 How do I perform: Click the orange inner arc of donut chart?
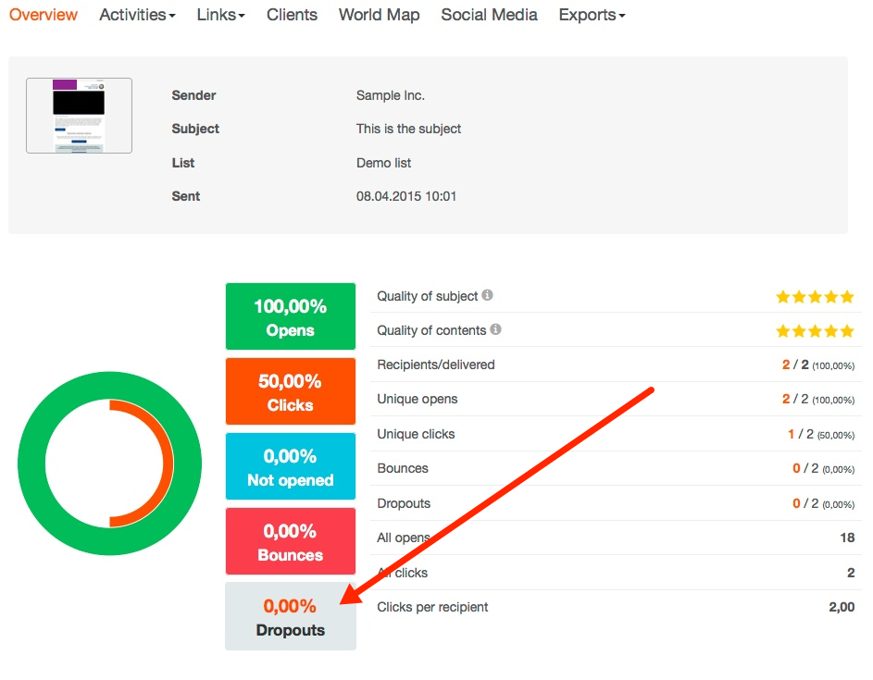pos(167,464)
